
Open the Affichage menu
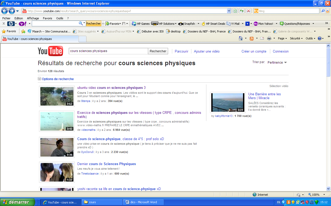(33, 18)
